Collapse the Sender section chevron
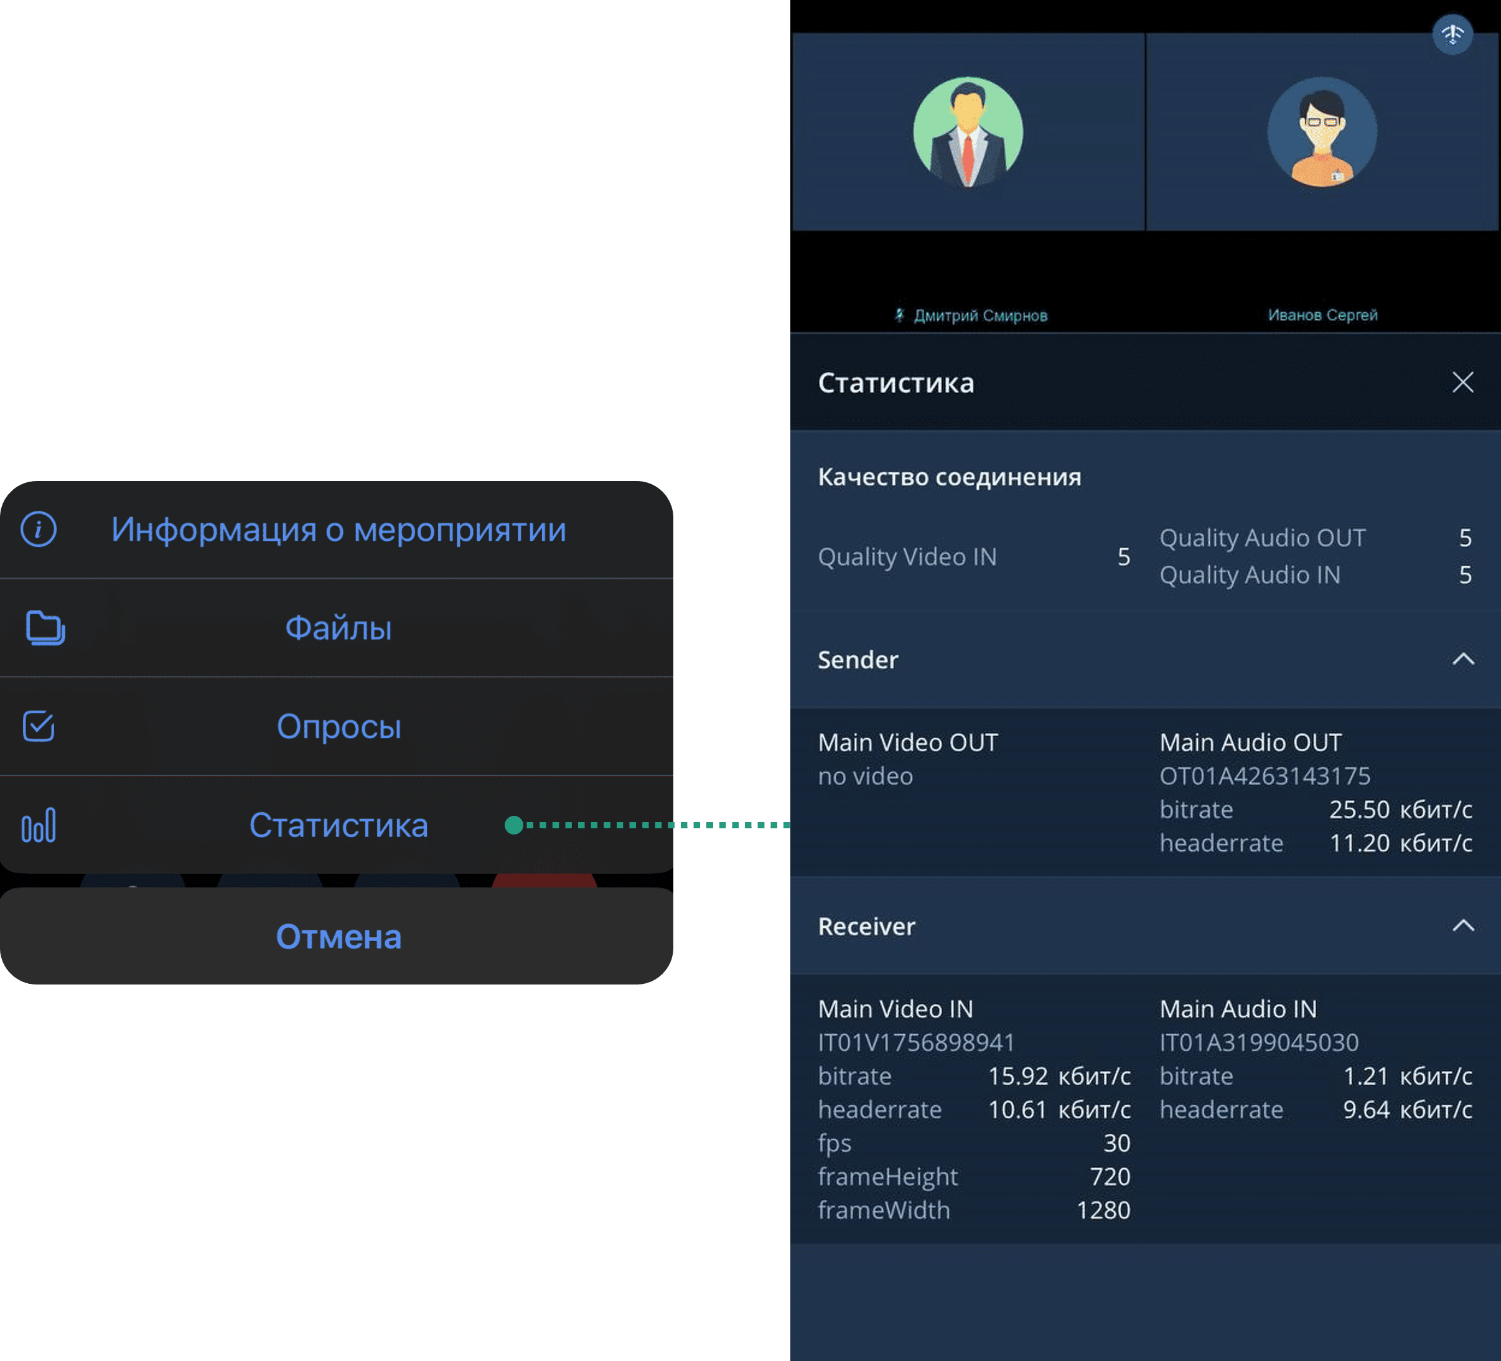The height and width of the screenshot is (1361, 1501). pyautogui.click(x=1463, y=659)
